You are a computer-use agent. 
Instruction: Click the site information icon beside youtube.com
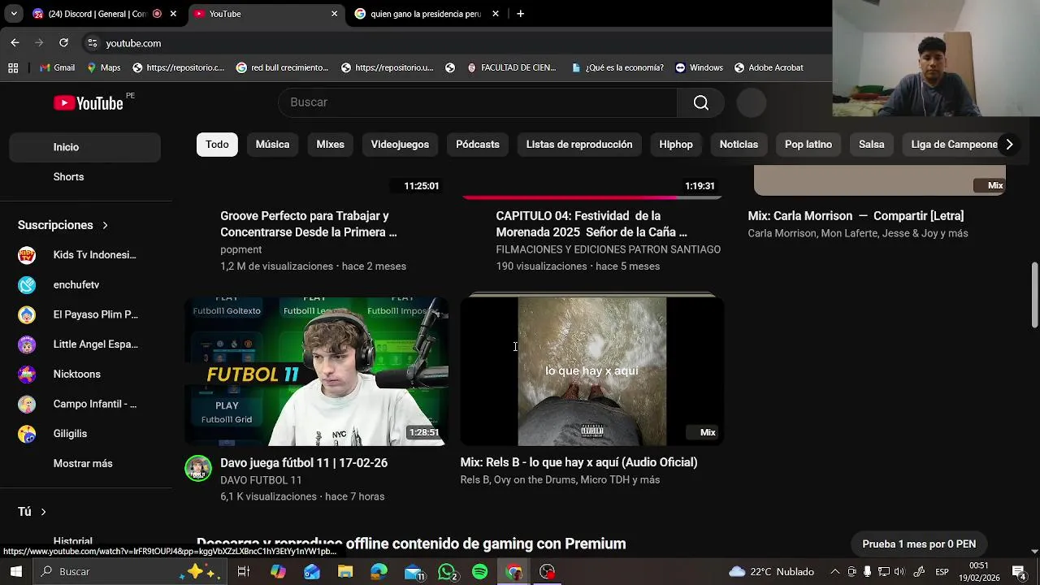[93, 43]
